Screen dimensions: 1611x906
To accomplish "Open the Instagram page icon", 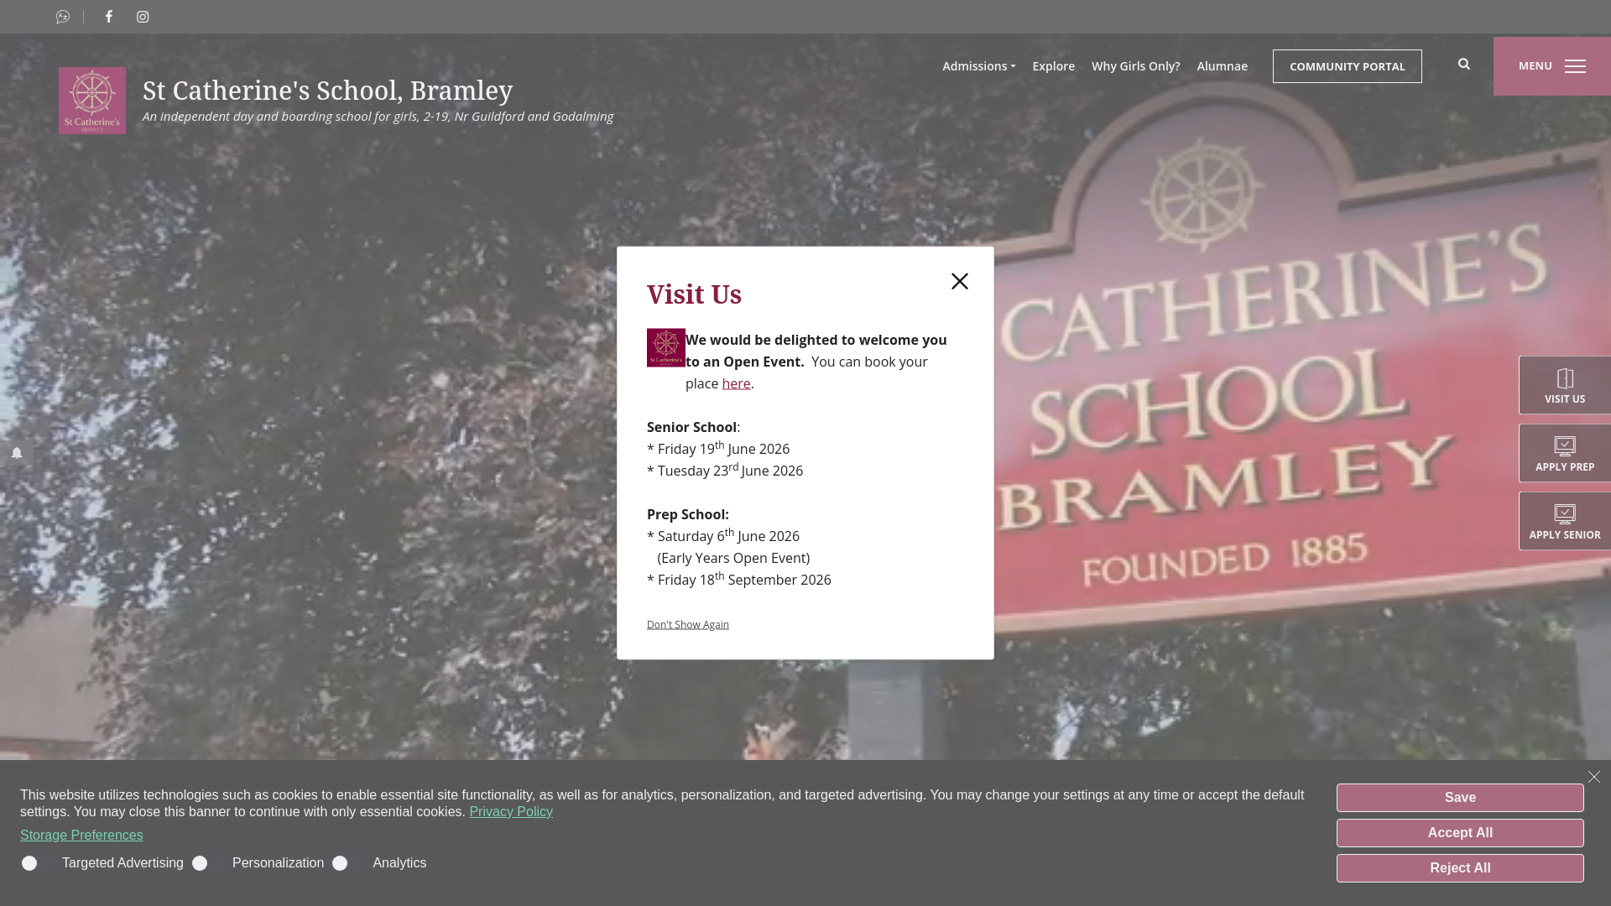I will click(143, 17).
